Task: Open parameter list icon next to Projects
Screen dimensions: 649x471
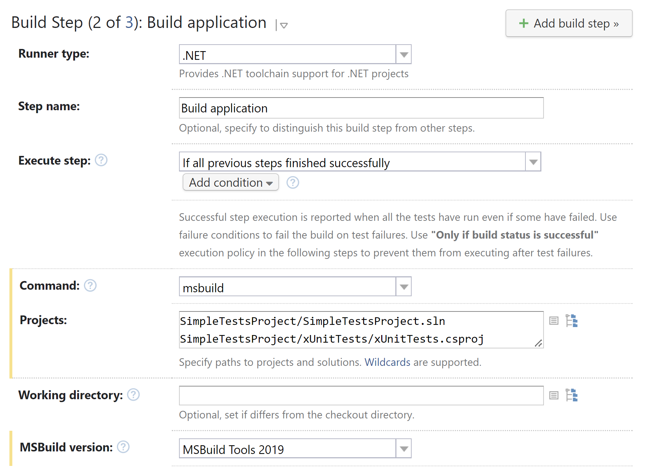Action: coord(553,321)
